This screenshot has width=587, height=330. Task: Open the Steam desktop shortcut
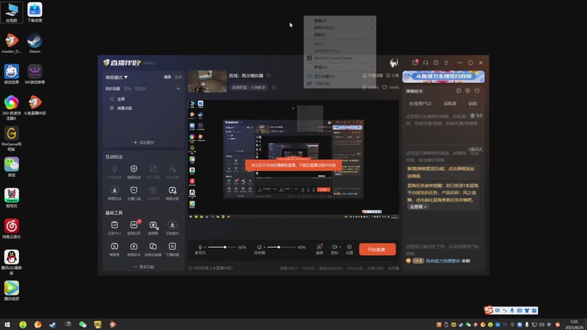34,43
